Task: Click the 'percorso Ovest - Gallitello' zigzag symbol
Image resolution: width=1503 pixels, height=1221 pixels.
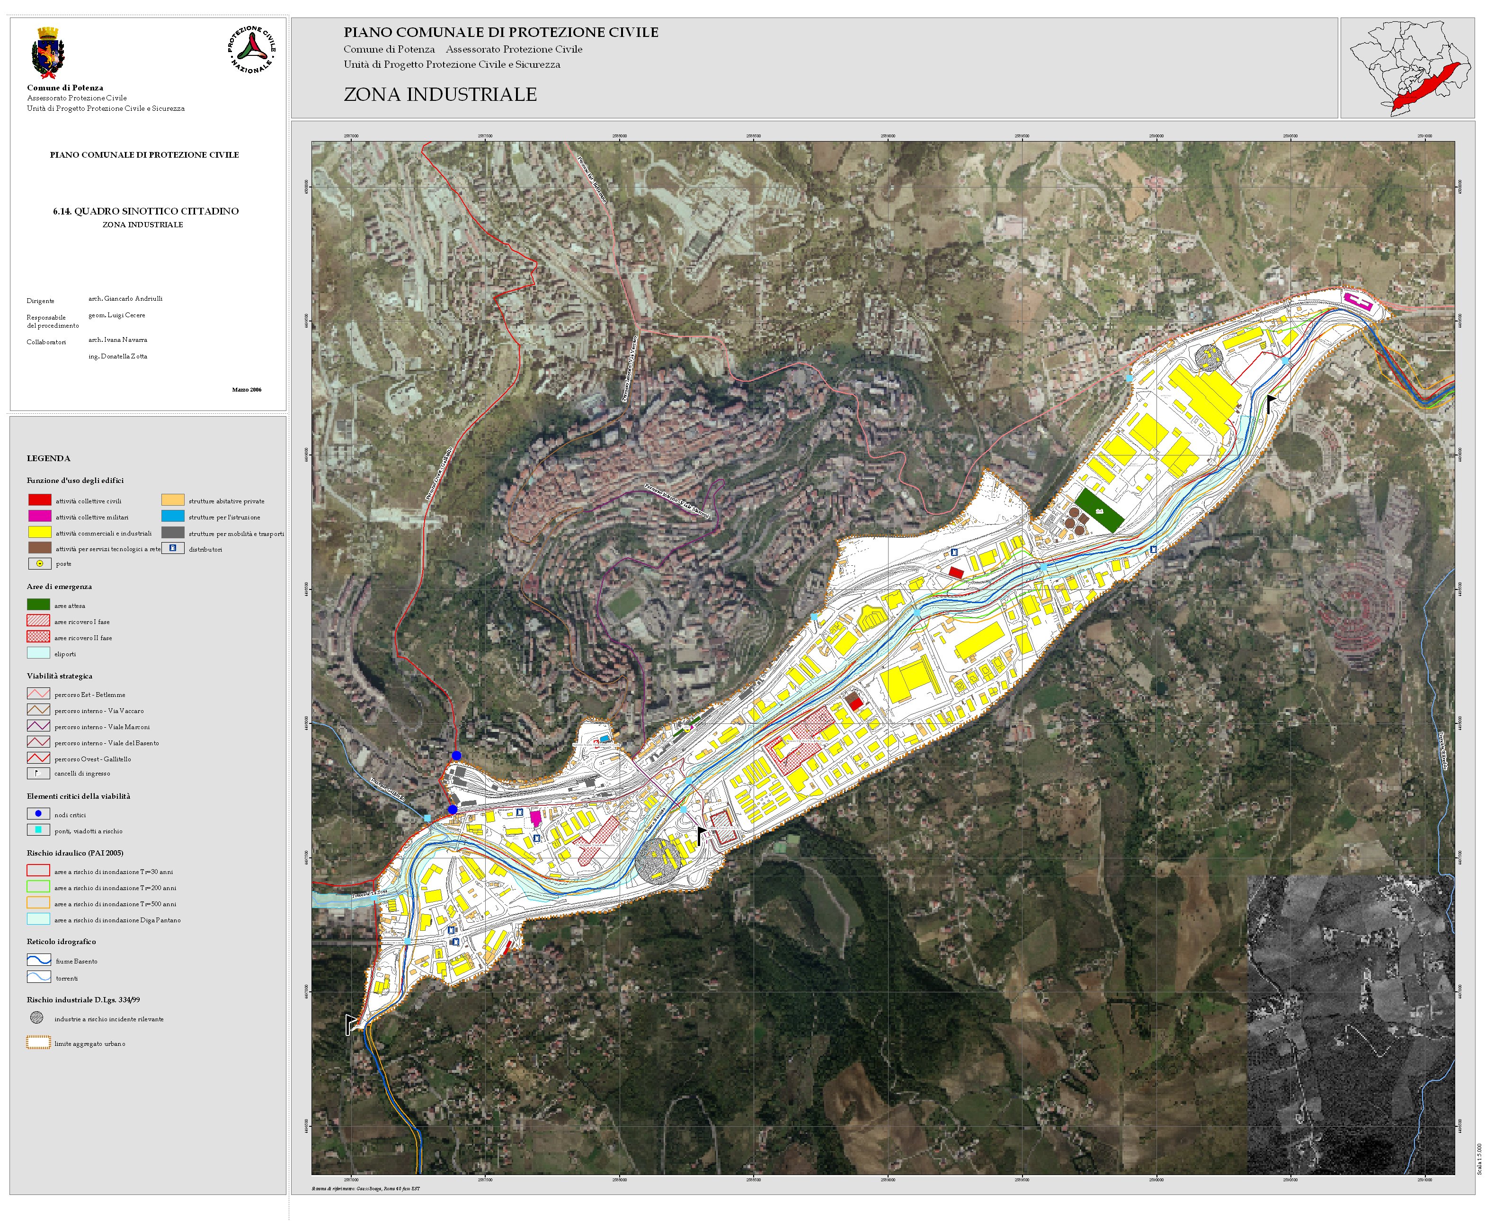Action: (x=38, y=758)
